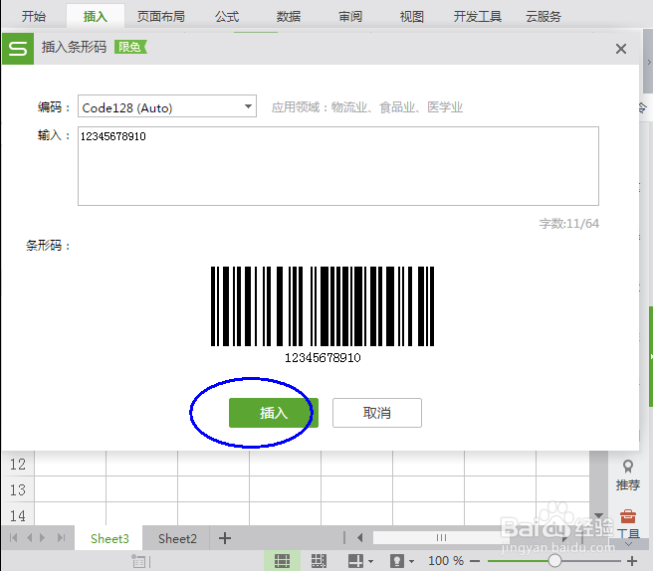Click the vertical scrollbar down arrow
The width and height of the screenshot is (653, 571).
click(x=598, y=516)
